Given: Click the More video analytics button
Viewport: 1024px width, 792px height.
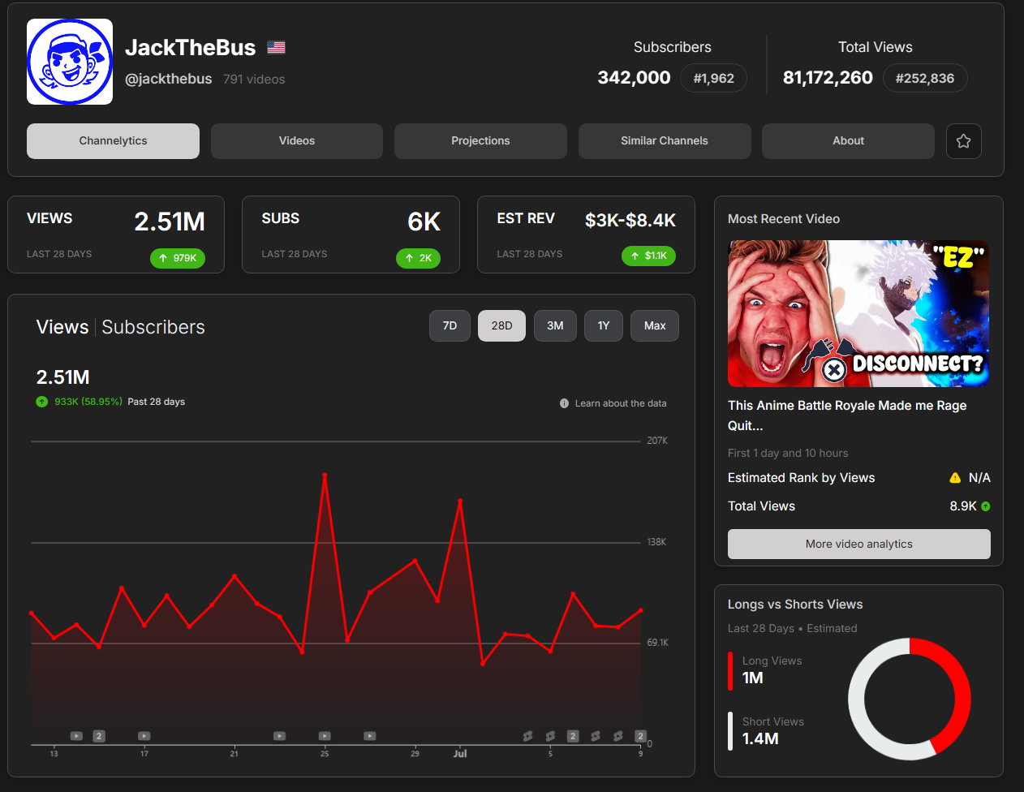Looking at the screenshot, I should tap(859, 544).
